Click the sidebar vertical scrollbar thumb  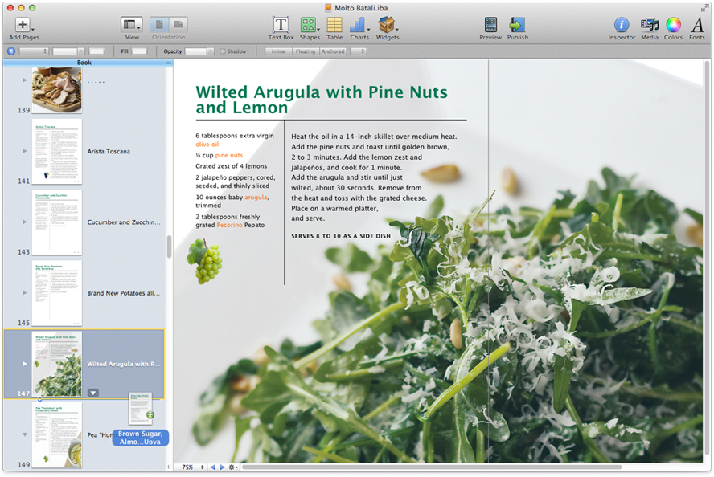170,247
